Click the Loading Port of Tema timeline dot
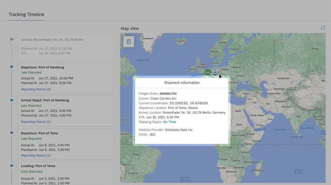Image resolution: width=331 pixels, height=185 pixels. coord(12,165)
